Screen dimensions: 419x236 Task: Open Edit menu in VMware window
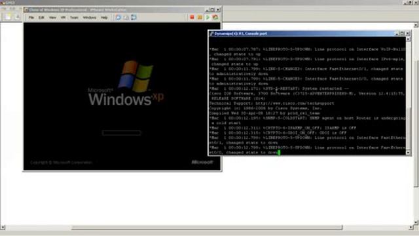41,18
